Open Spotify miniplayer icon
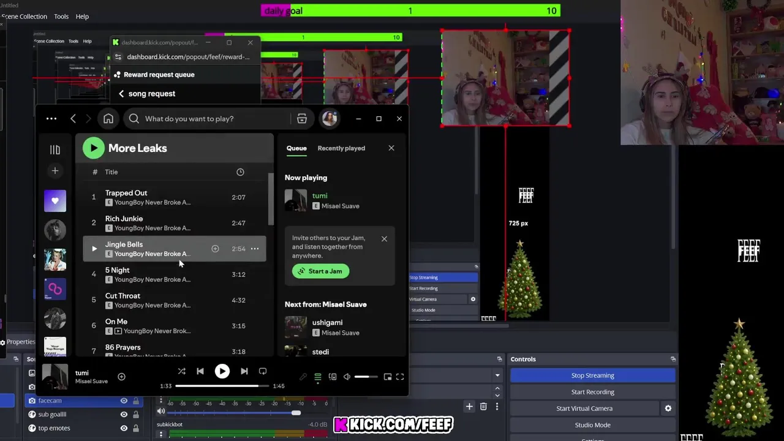Viewport: 784px width, 441px height. (387, 377)
